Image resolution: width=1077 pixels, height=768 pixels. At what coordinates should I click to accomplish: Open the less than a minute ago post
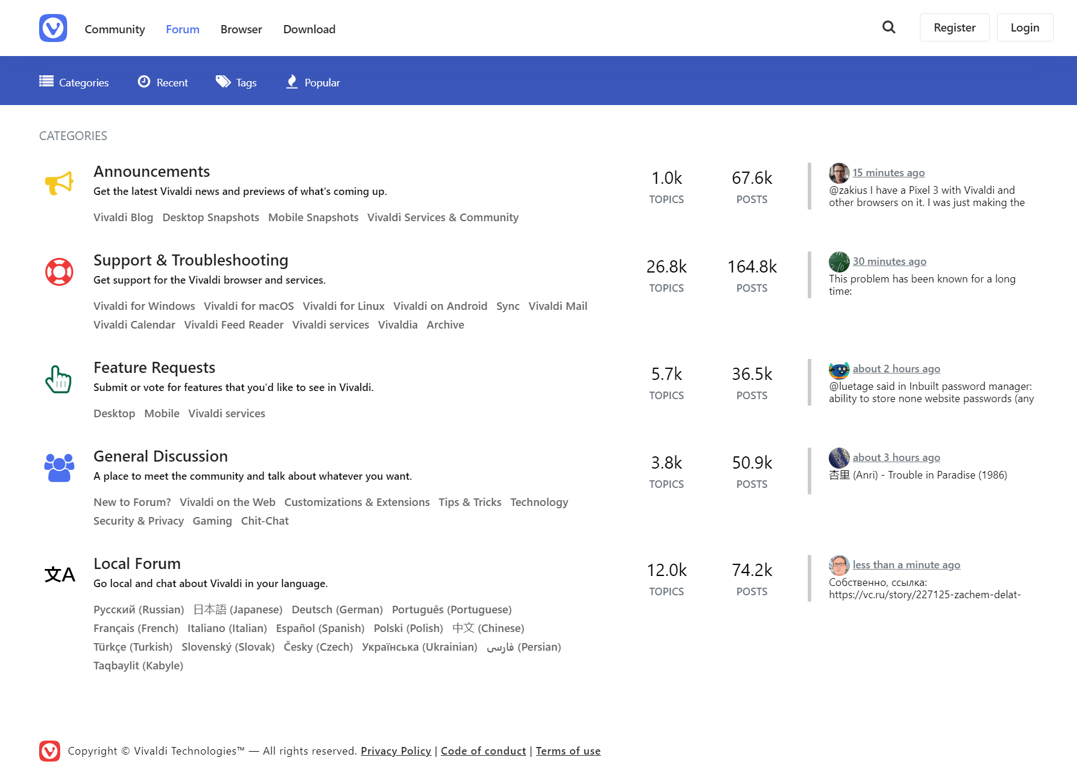coord(906,565)
